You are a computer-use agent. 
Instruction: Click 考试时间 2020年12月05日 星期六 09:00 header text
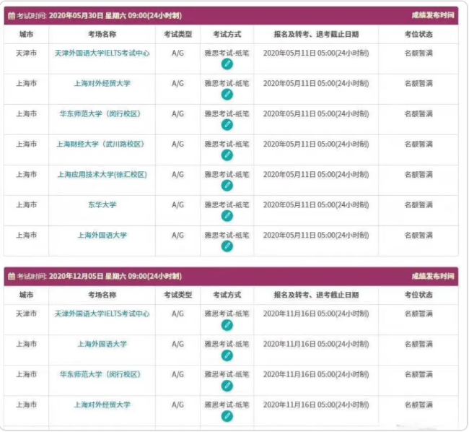[100, 276]
